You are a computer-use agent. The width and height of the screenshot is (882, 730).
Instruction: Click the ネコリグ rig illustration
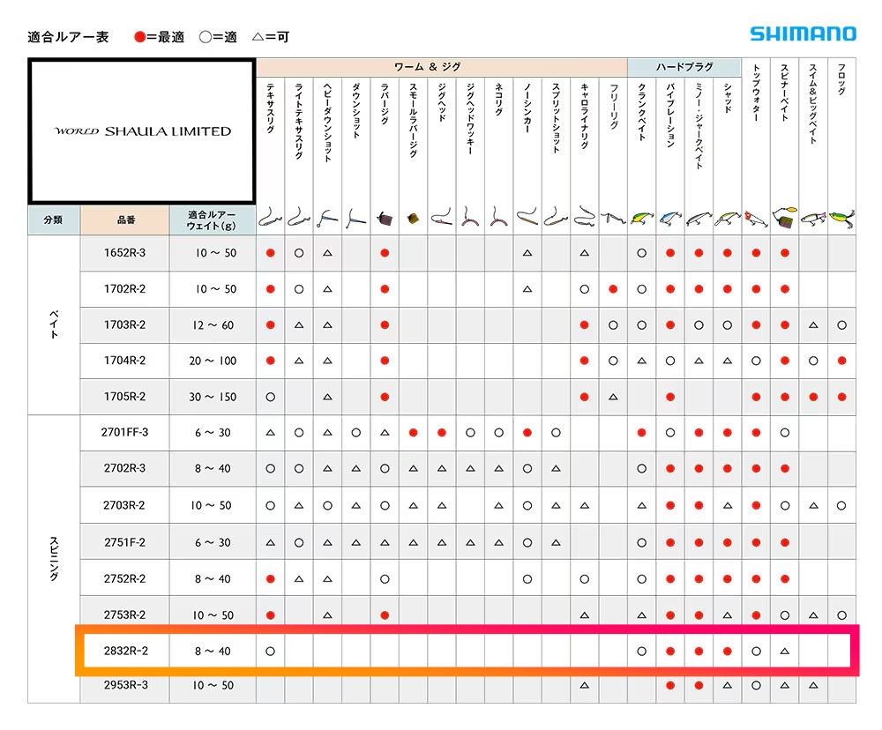[x=499, y=217]
